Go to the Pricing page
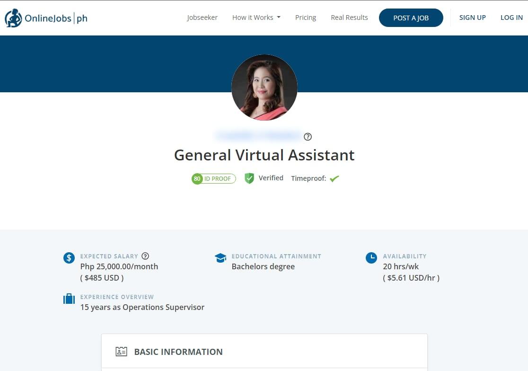Screen dimensions: 528x371 [x=306, y=18]
